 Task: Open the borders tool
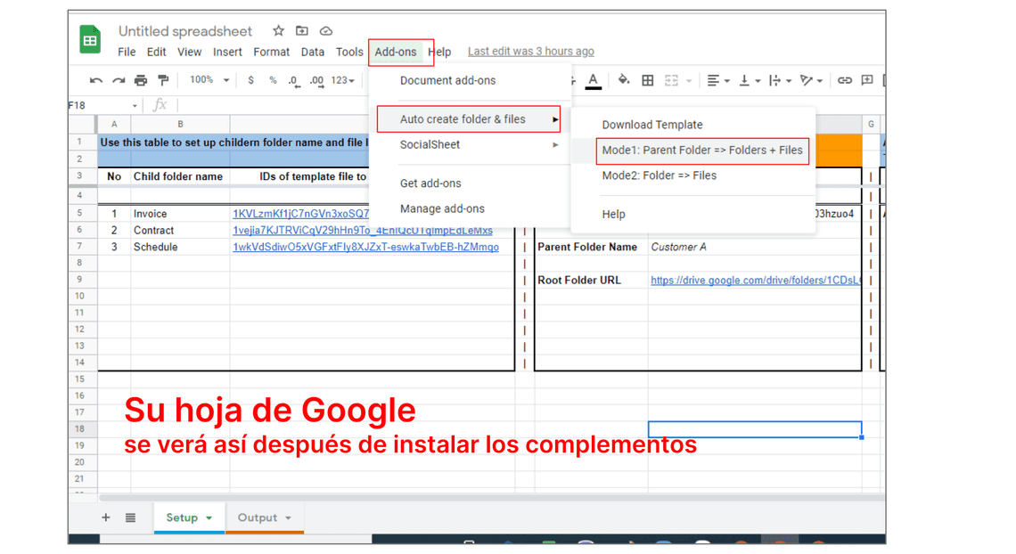[x=648, y=80]
